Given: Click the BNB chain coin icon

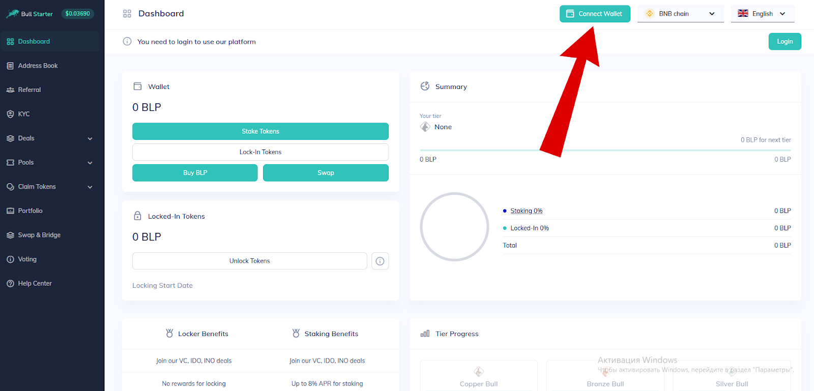Looking at the screenshot, I should point(649,14).
